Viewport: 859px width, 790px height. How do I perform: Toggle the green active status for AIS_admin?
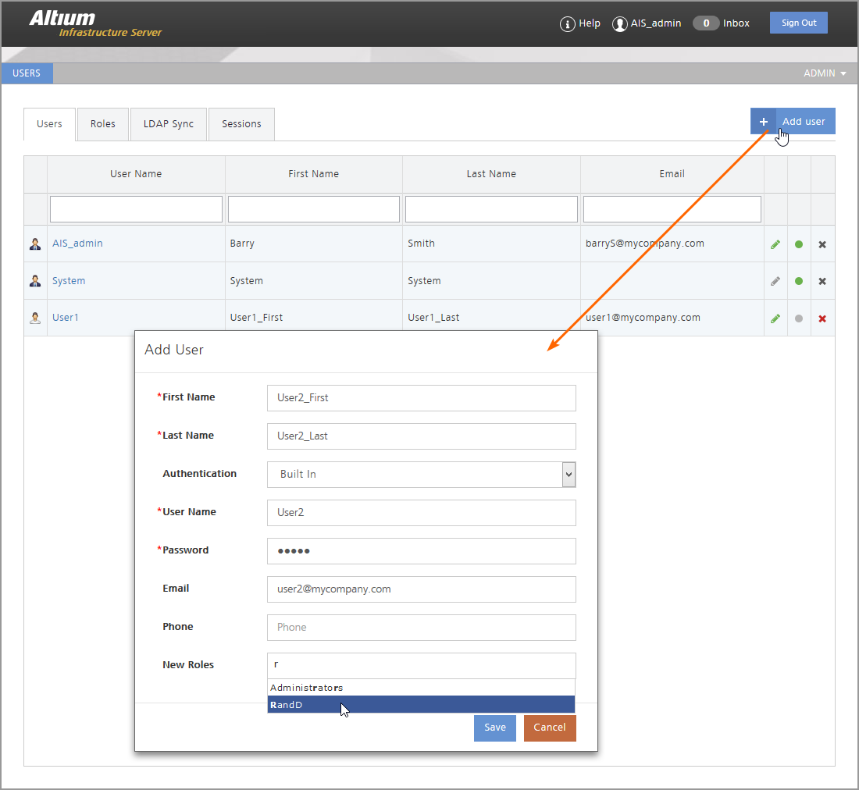click(799, 244)
